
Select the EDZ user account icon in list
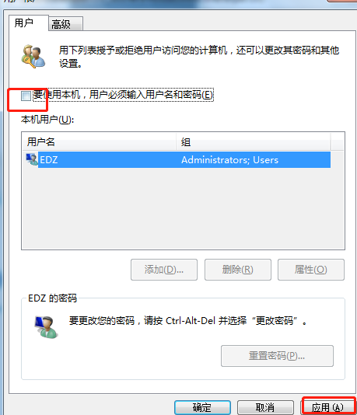32,159
